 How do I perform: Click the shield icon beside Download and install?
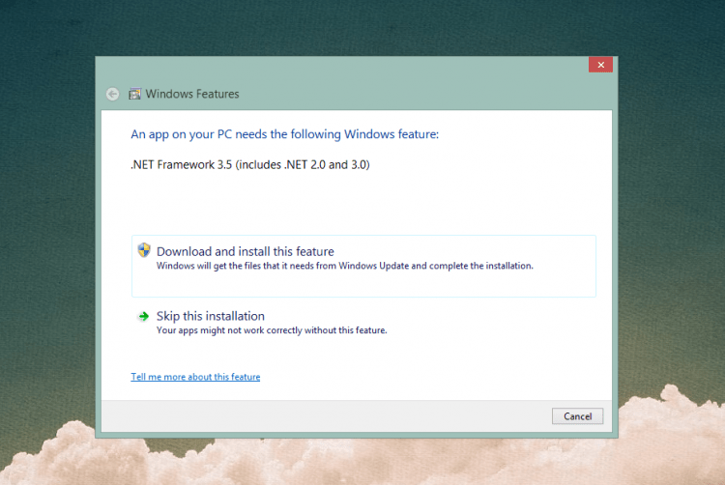144,250
